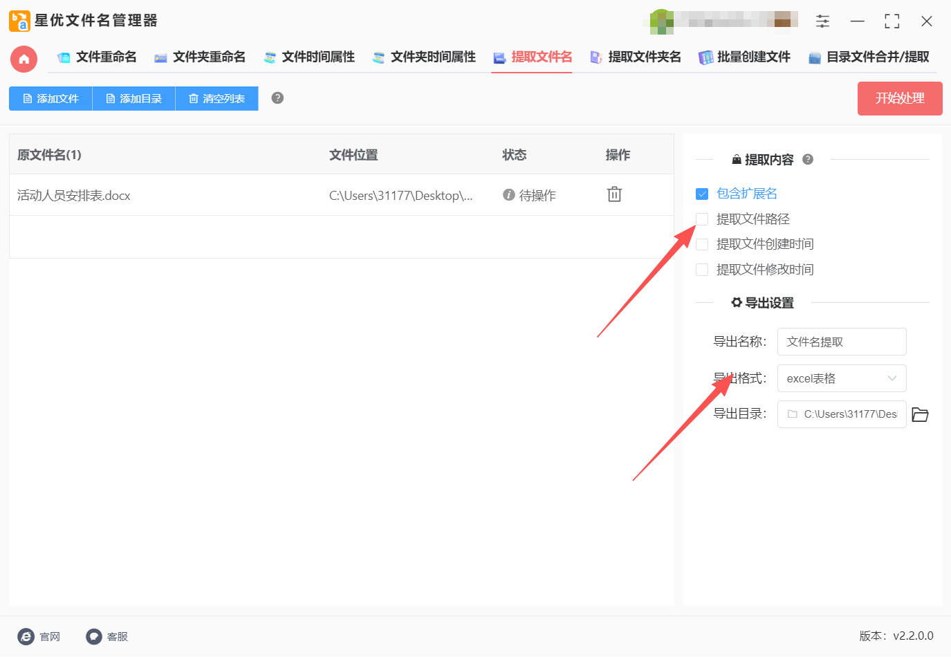Open the 批量创建文件 tab
The image size is (951, 657).
(745, 57)
